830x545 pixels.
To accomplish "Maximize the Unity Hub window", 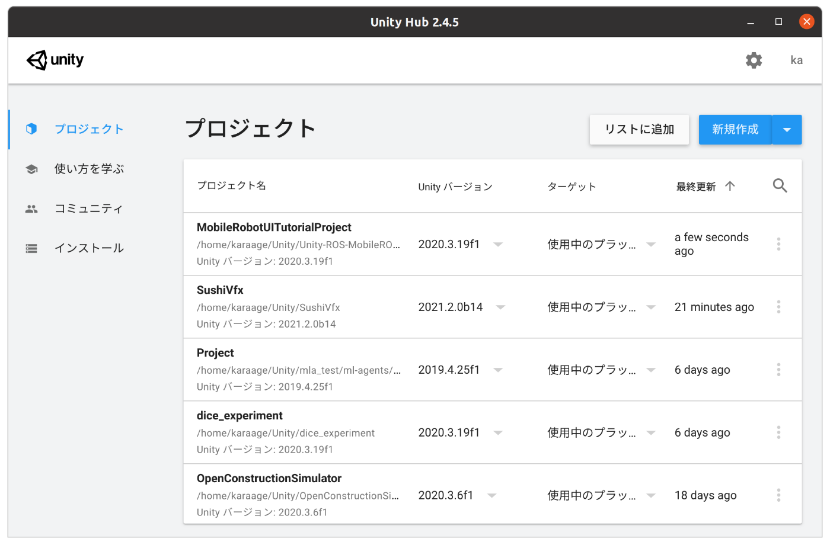I will tap(778, 22).
